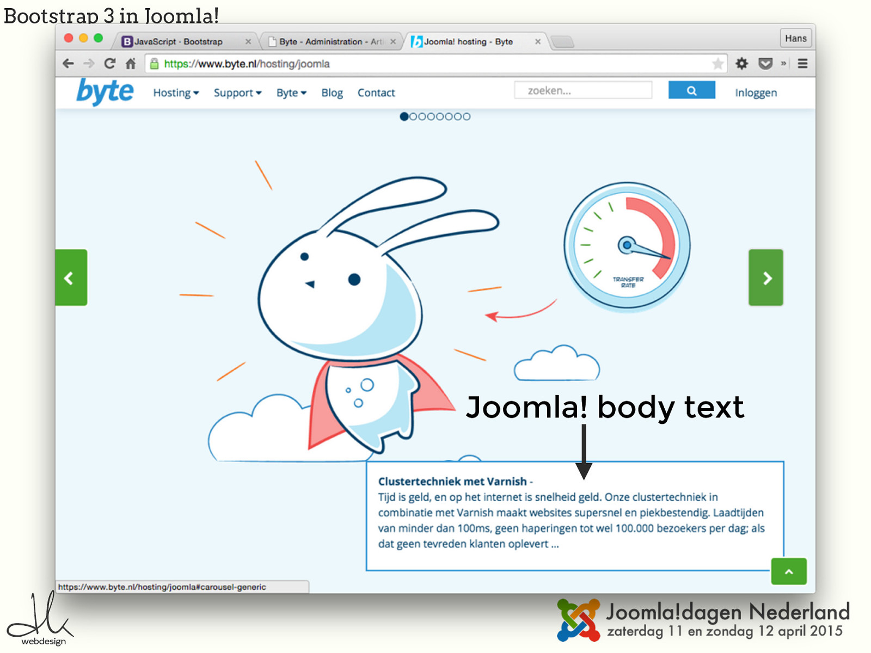Go to previous carousel slide
Screen dimensions: 871x653
(x=71, y=278)
